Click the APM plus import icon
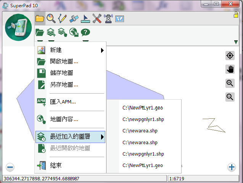 [41, 102]
